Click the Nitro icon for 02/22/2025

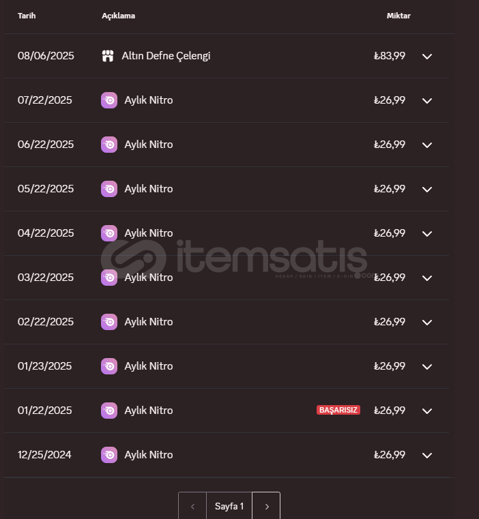click(109, 322)
